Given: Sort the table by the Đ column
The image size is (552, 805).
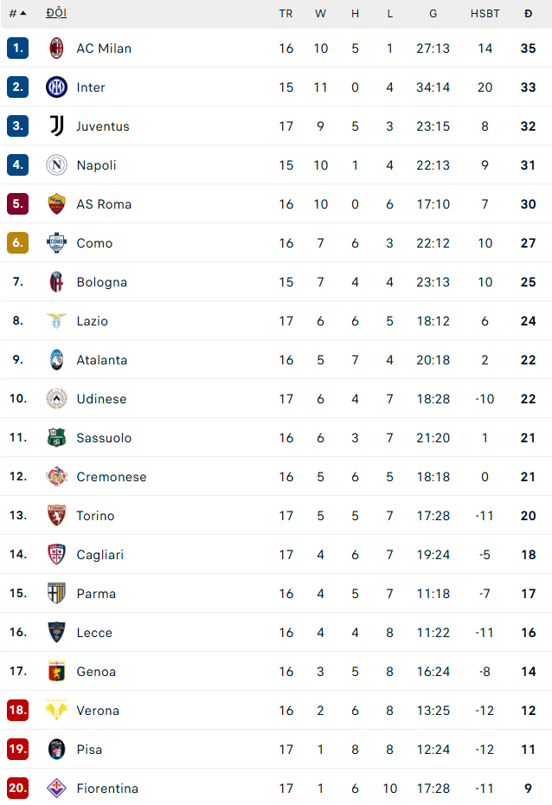Looking at the screenshot, I should click(529, 13).
